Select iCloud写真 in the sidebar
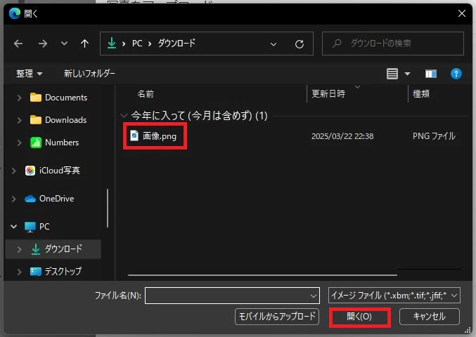The width and height of the screenshot is (476, 337). [x=60, y=171]
